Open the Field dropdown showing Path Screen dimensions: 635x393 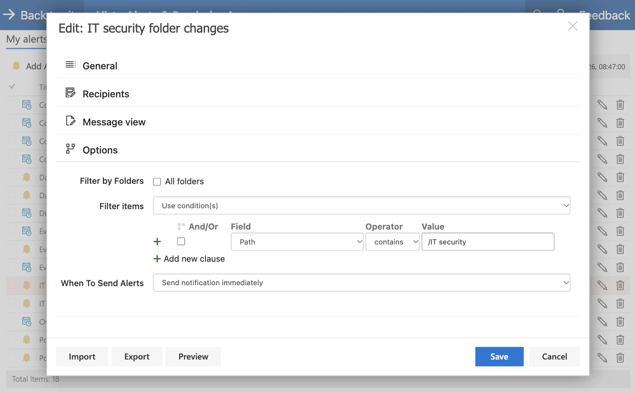297,242
